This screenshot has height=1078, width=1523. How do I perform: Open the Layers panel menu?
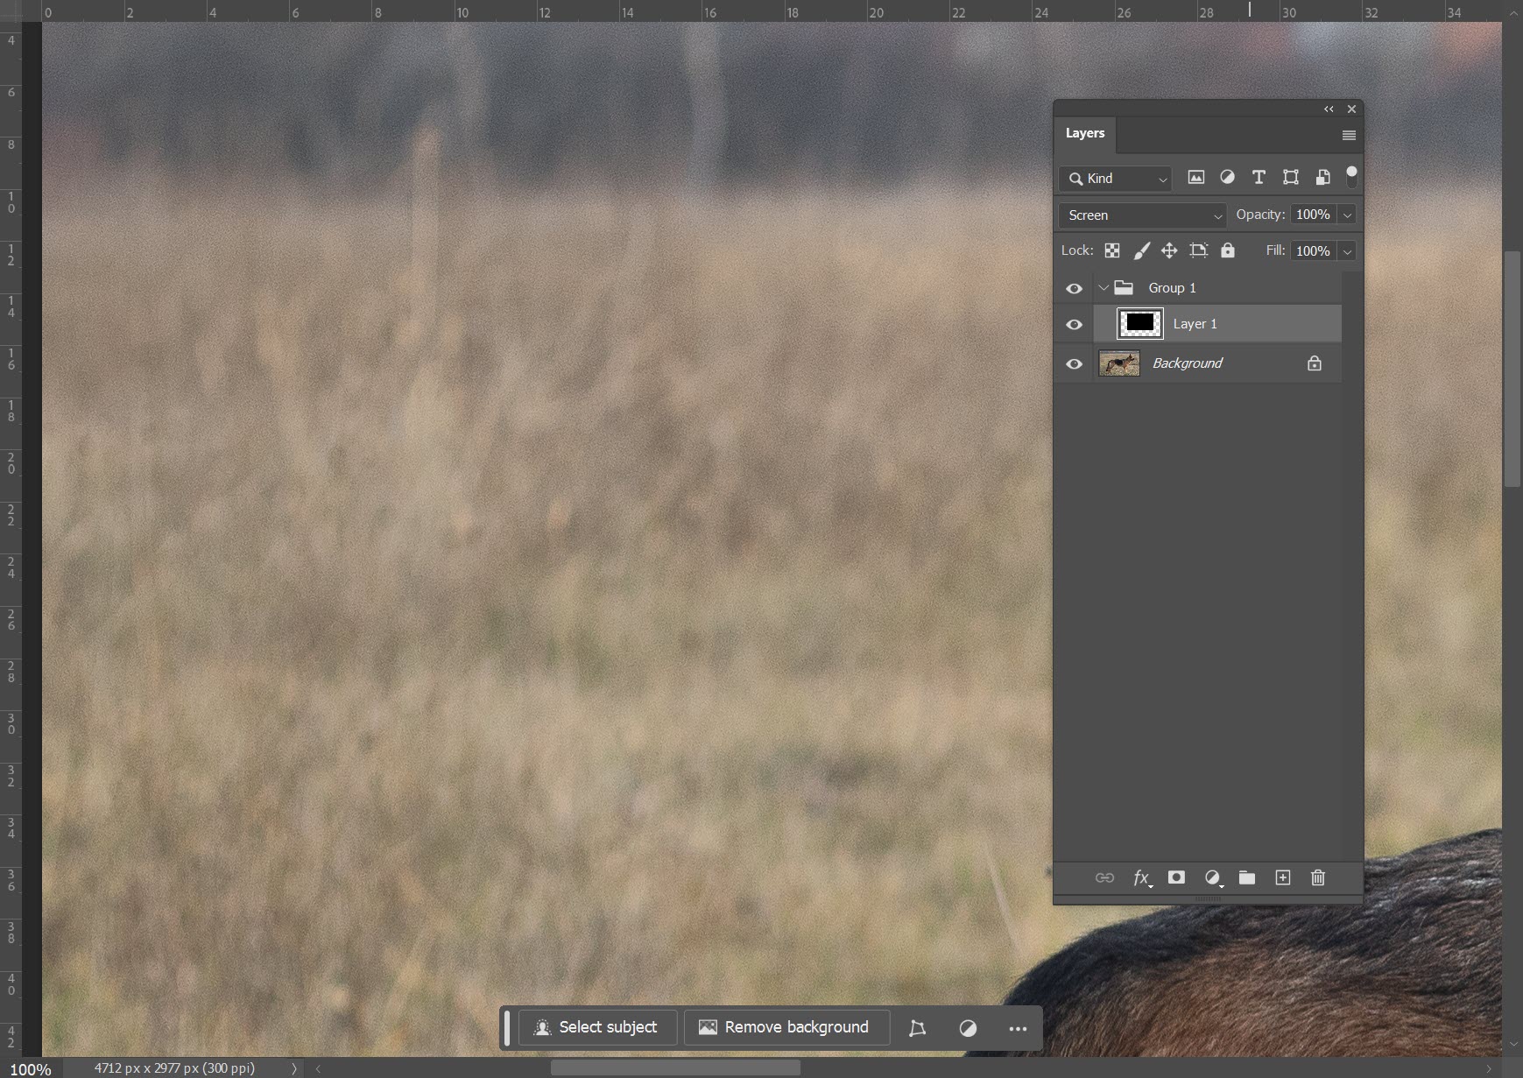coord(1348,134)
